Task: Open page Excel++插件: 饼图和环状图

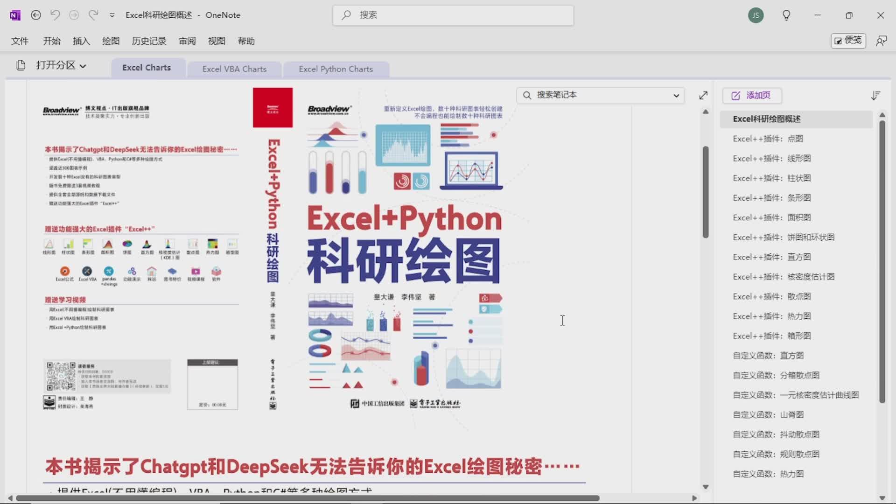Action: 796,237
